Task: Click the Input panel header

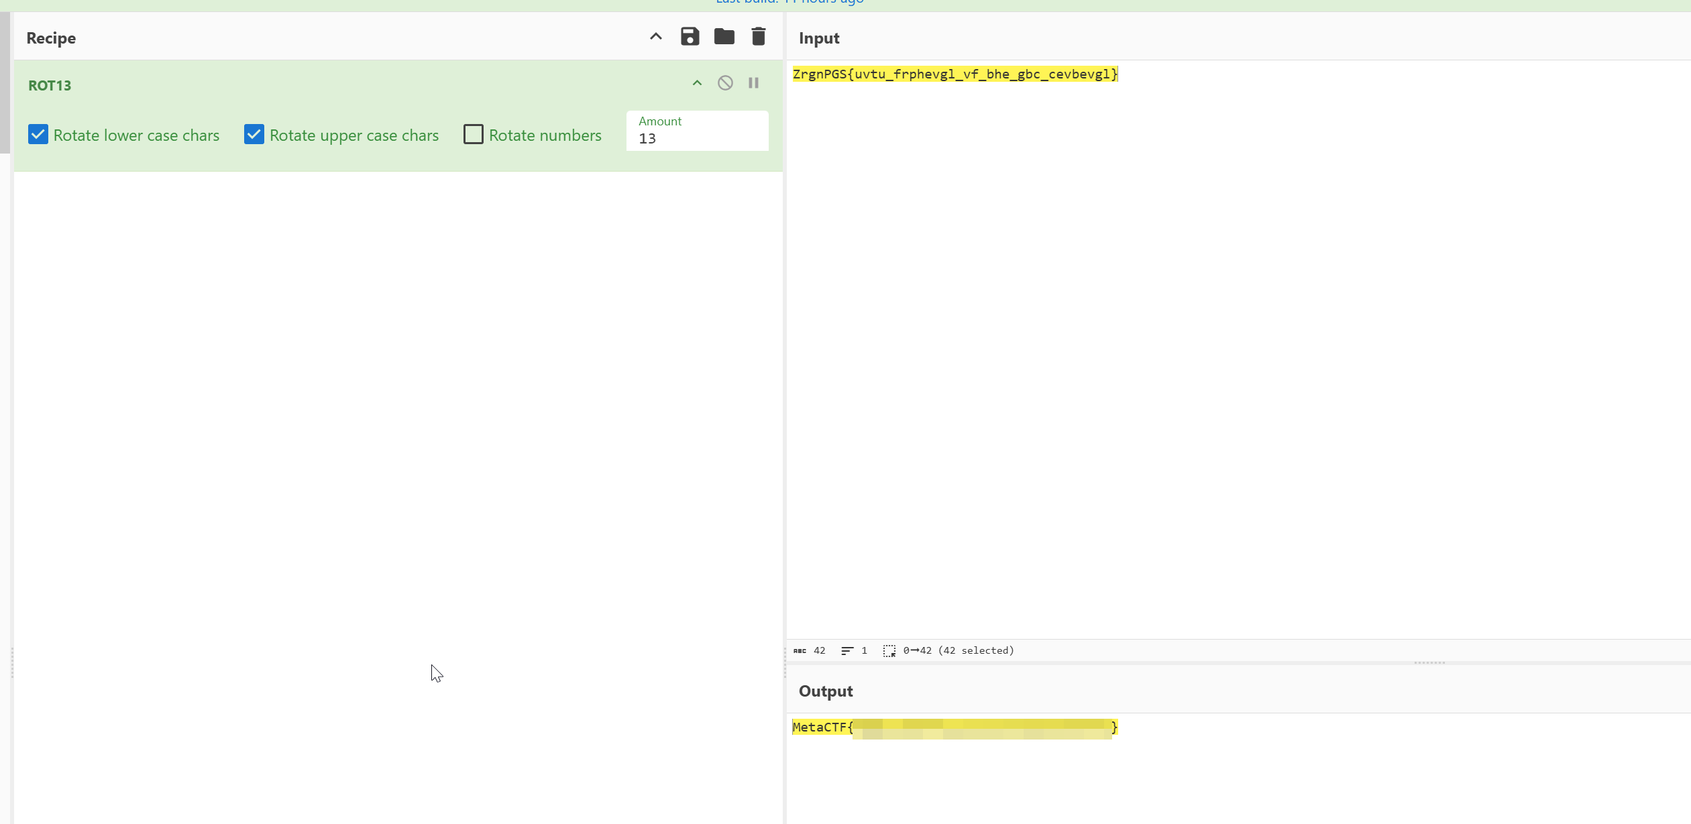Action: click(818, 38)
